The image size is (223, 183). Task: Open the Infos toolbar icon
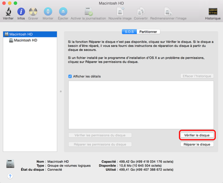click(21, 11)
